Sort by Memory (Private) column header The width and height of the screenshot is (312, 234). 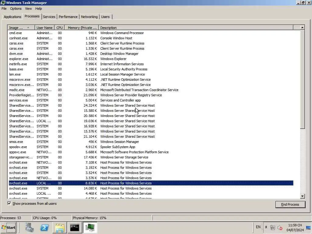coord(82,28)
